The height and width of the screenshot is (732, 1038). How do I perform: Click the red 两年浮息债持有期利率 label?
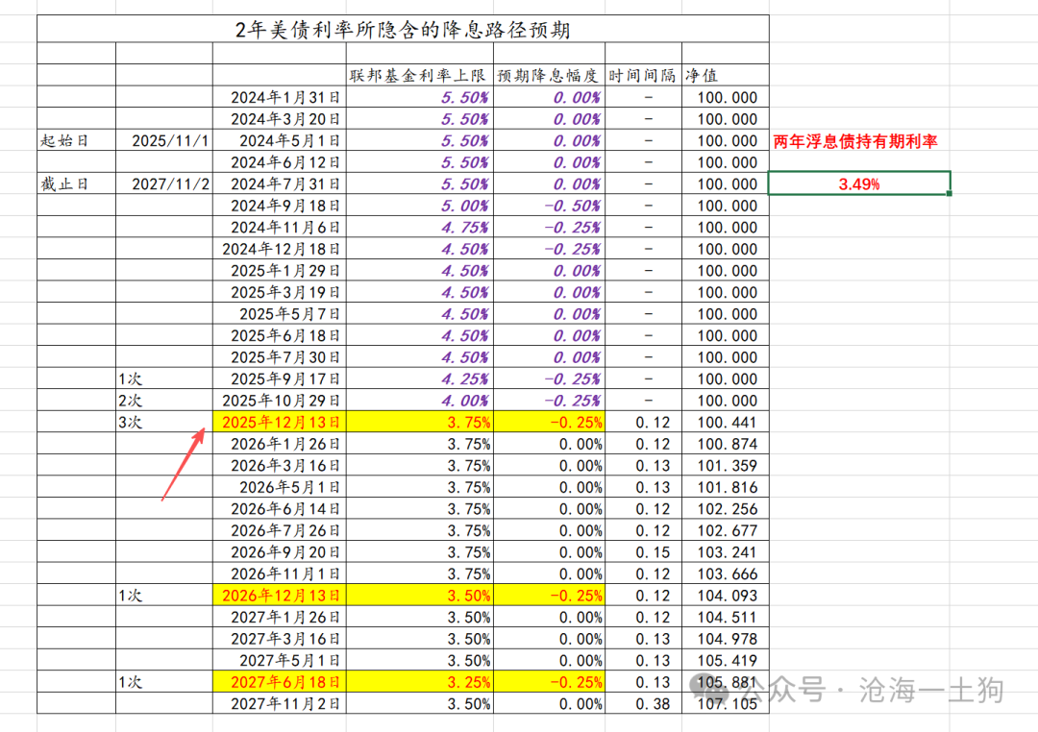855,141
